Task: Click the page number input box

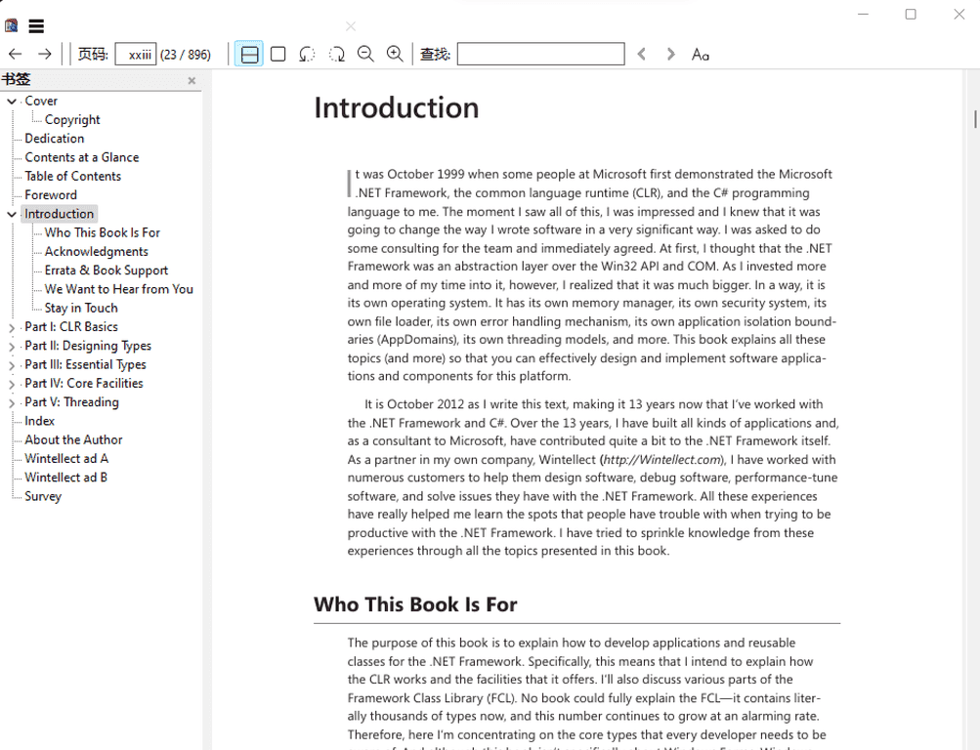Action: pos(136,55)
